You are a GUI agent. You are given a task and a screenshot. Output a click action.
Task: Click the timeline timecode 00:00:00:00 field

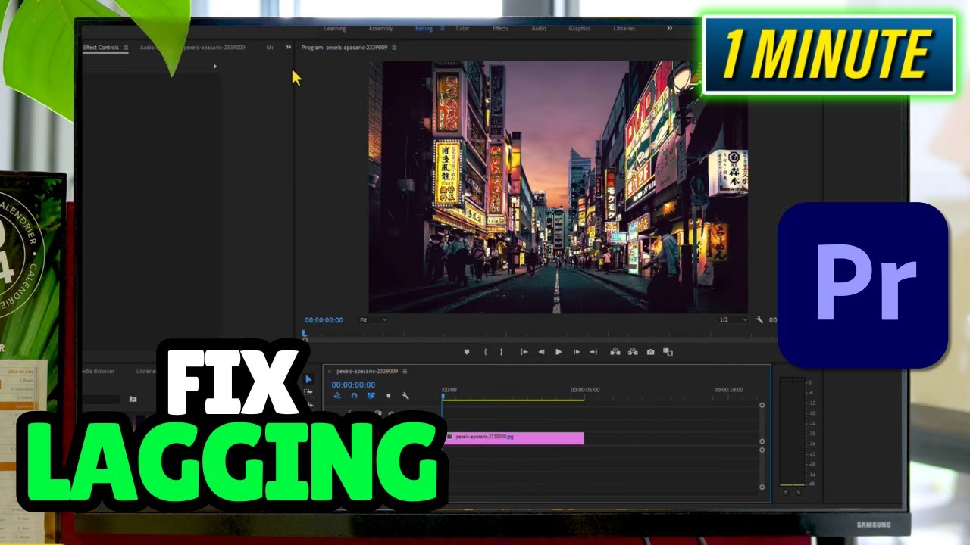pos(354,385)
